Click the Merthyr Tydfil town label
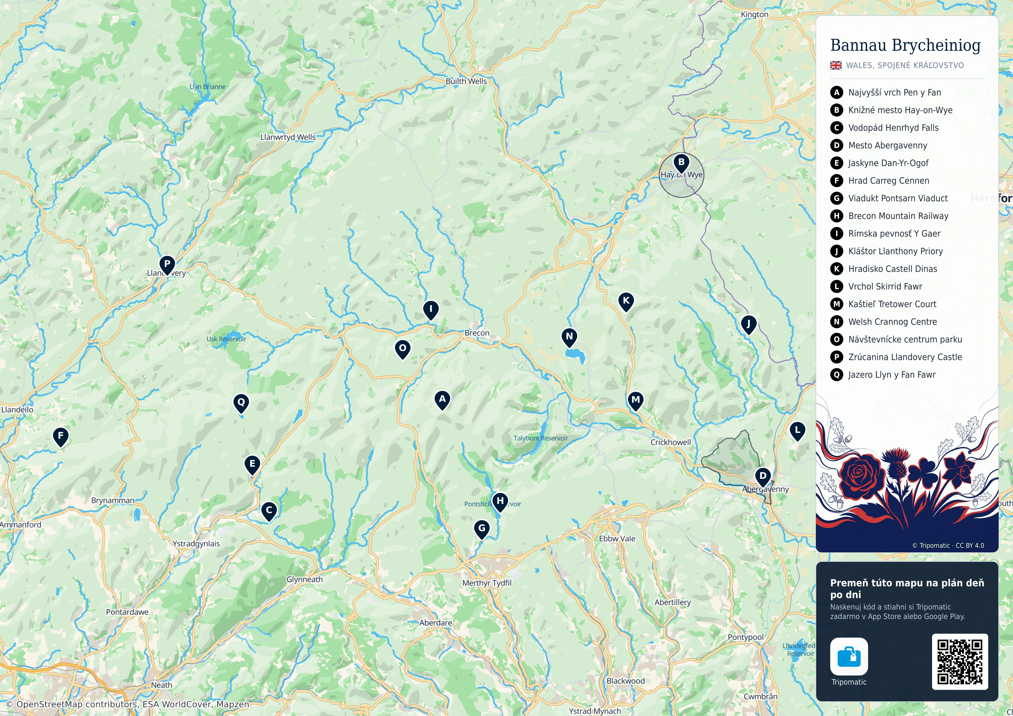1013x716 pixels. coord(487,583)
